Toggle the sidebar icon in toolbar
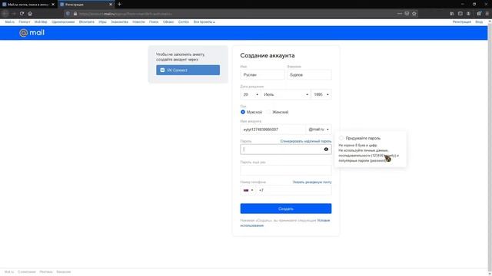Viewport: 492px width, 276px height. (x=460, y=14)
